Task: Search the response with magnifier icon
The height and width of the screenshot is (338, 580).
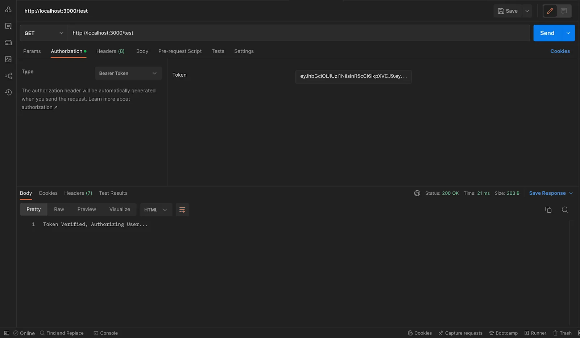Action: [x=565, y=210]
